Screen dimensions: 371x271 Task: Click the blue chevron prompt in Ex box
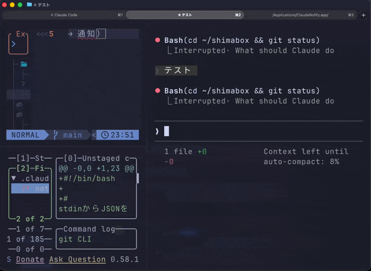click(x=14, y=44)
